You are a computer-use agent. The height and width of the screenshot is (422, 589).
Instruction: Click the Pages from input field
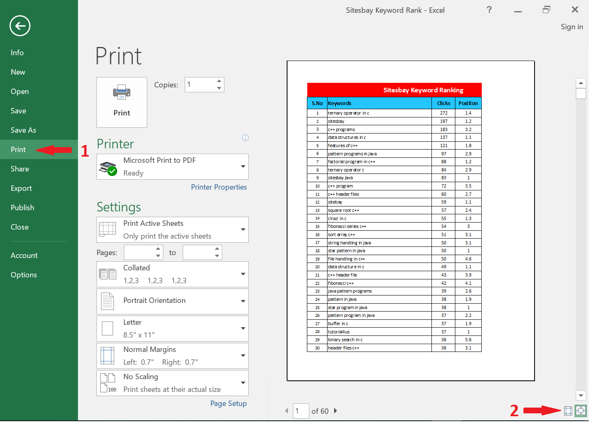[x=139, y=253]
